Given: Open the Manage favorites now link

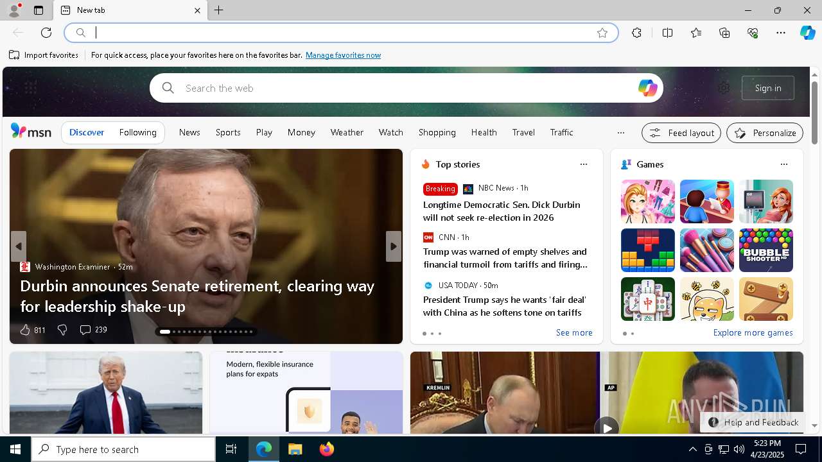Looking at the screenshot, I should pos(343,55).
